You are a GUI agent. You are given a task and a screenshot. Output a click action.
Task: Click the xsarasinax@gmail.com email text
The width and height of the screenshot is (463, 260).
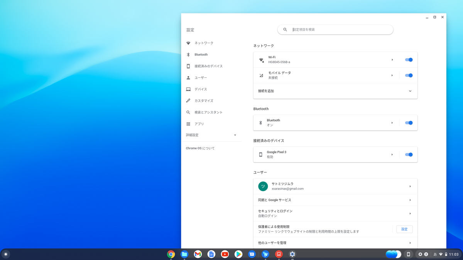287,189
